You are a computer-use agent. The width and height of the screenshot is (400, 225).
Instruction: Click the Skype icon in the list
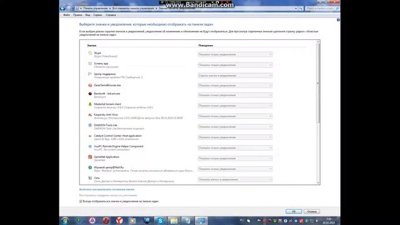[x=90, y=53]
